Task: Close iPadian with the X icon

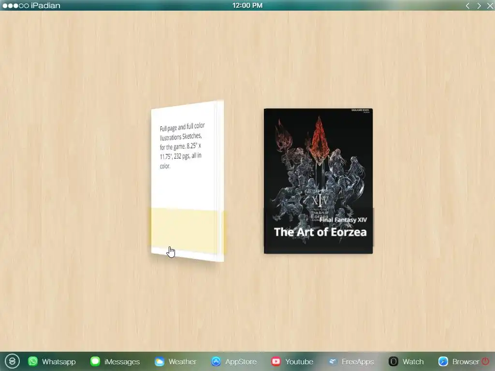Action: 490,6
